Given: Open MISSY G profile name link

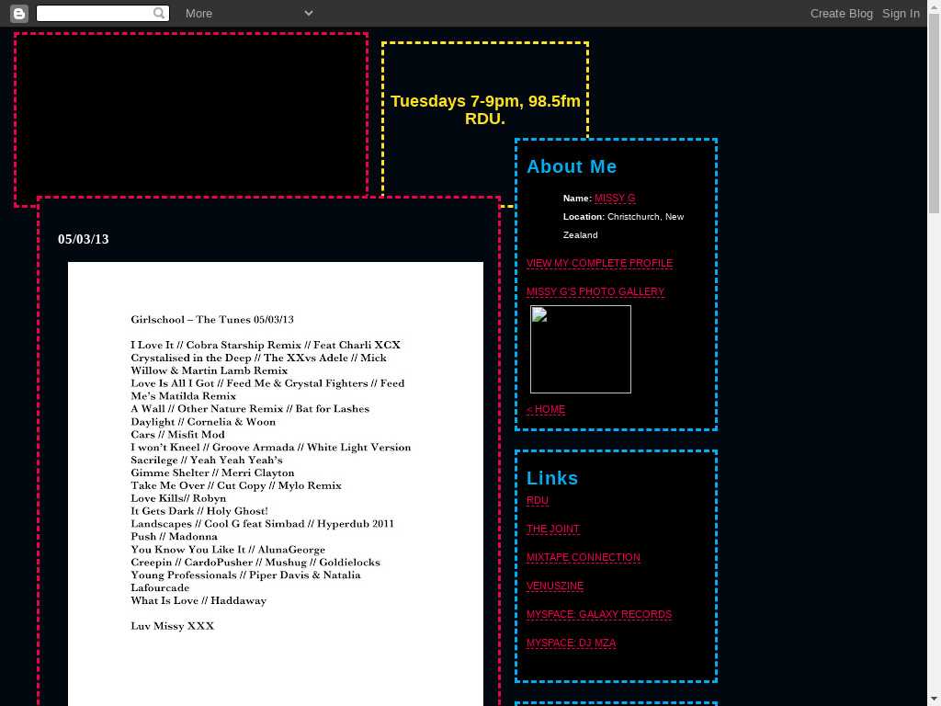Looking at the screenshot, I should click(615, 199).
